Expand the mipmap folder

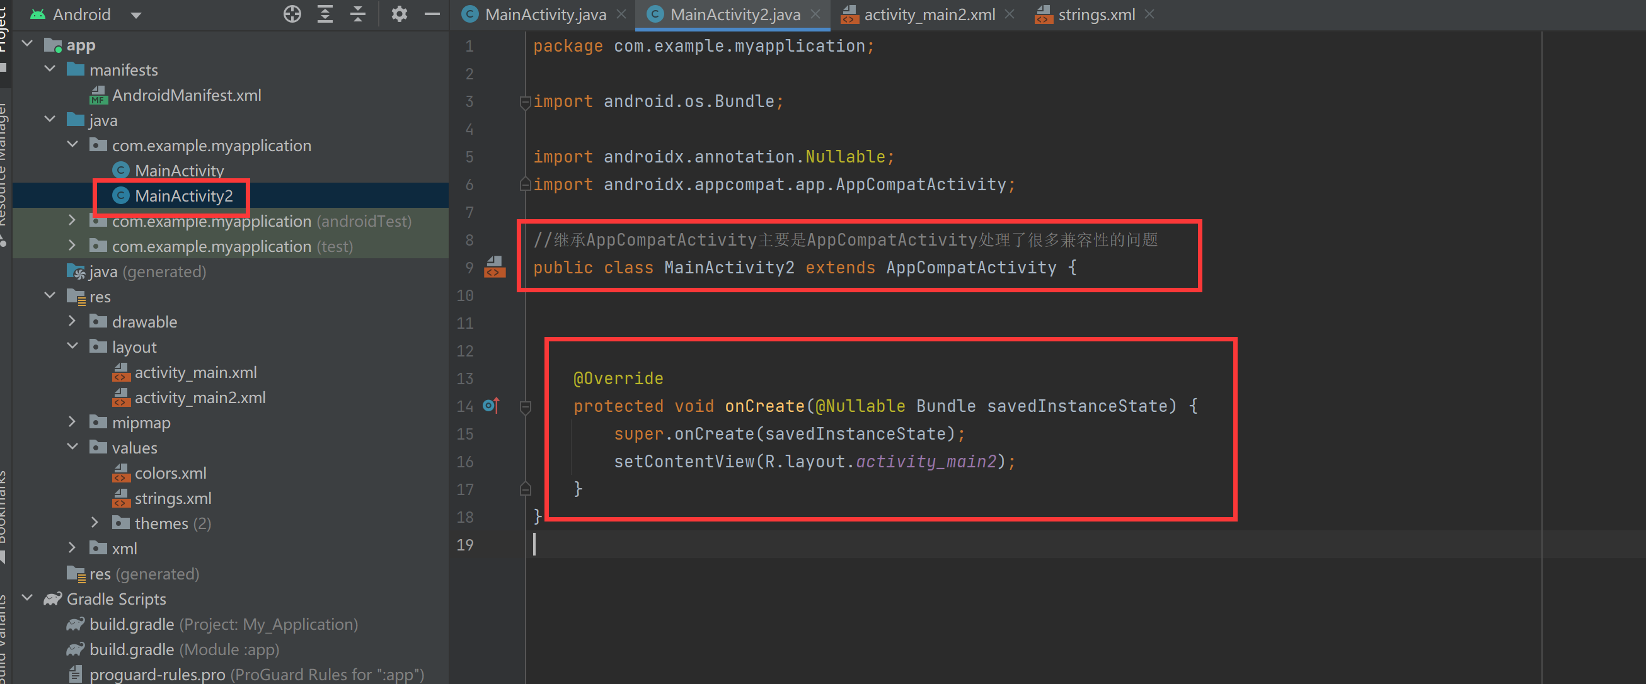click(72, 422)
